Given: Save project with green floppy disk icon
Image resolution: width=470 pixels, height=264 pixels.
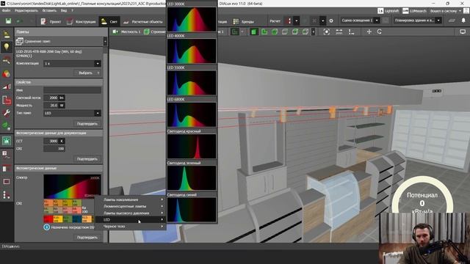Looking at the screenshot, I should (8, 21).
